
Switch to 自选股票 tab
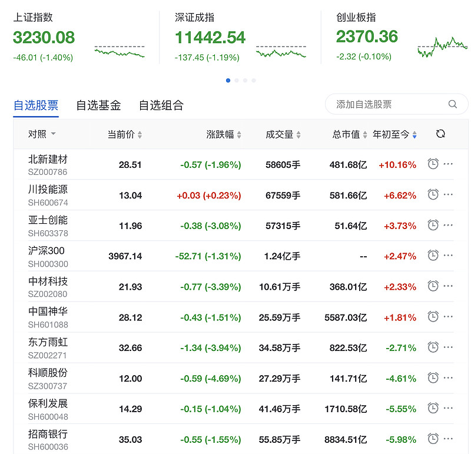(x=36, y=105)
